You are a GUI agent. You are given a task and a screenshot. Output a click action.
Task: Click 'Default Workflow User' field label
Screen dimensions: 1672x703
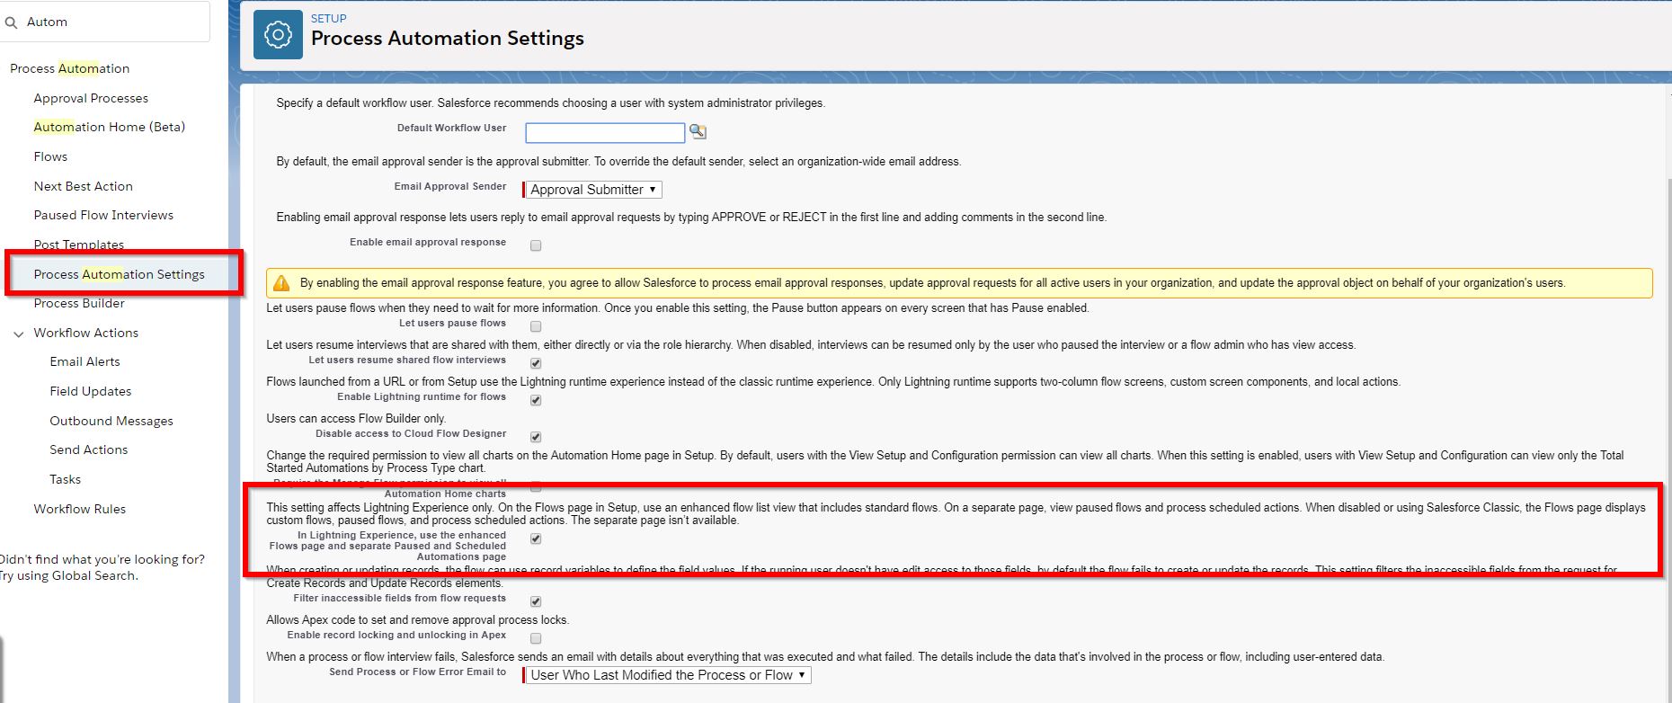click(452, 128)
